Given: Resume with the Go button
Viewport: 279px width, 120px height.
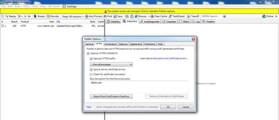Looking at the screenshot, I should (28, 16).
